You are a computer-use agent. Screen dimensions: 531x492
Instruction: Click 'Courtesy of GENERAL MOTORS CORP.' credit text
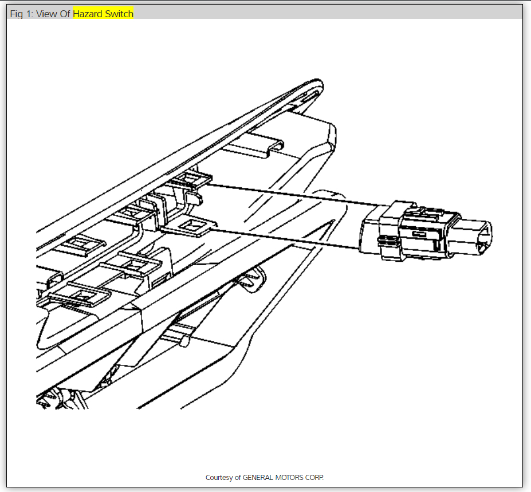(265, 478)
